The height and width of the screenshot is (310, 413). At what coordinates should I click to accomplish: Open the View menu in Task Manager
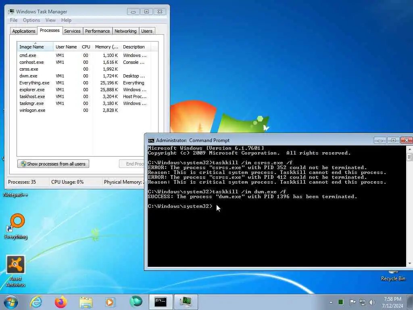[50, 20]
